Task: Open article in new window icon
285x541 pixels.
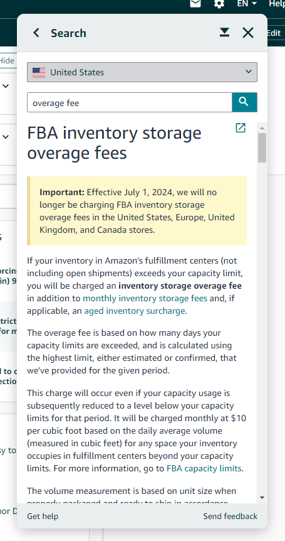Action: (241, 127)
